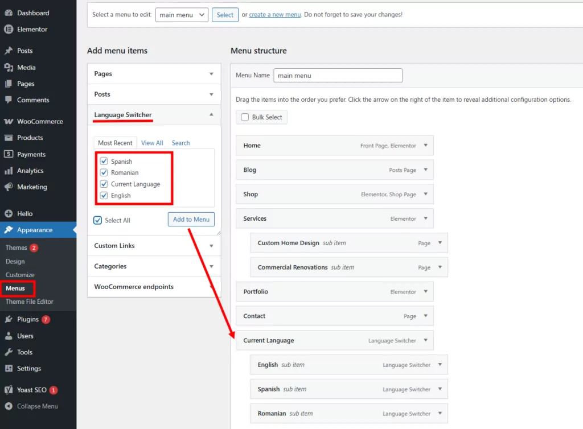Uncheck the Spanish language checkbox
The width and height of the screenshot is (583, 429).
[x=104, y=162]
